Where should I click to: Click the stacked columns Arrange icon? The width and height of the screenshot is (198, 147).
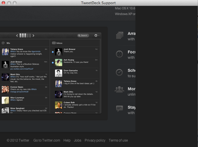[x=120, y=35]
